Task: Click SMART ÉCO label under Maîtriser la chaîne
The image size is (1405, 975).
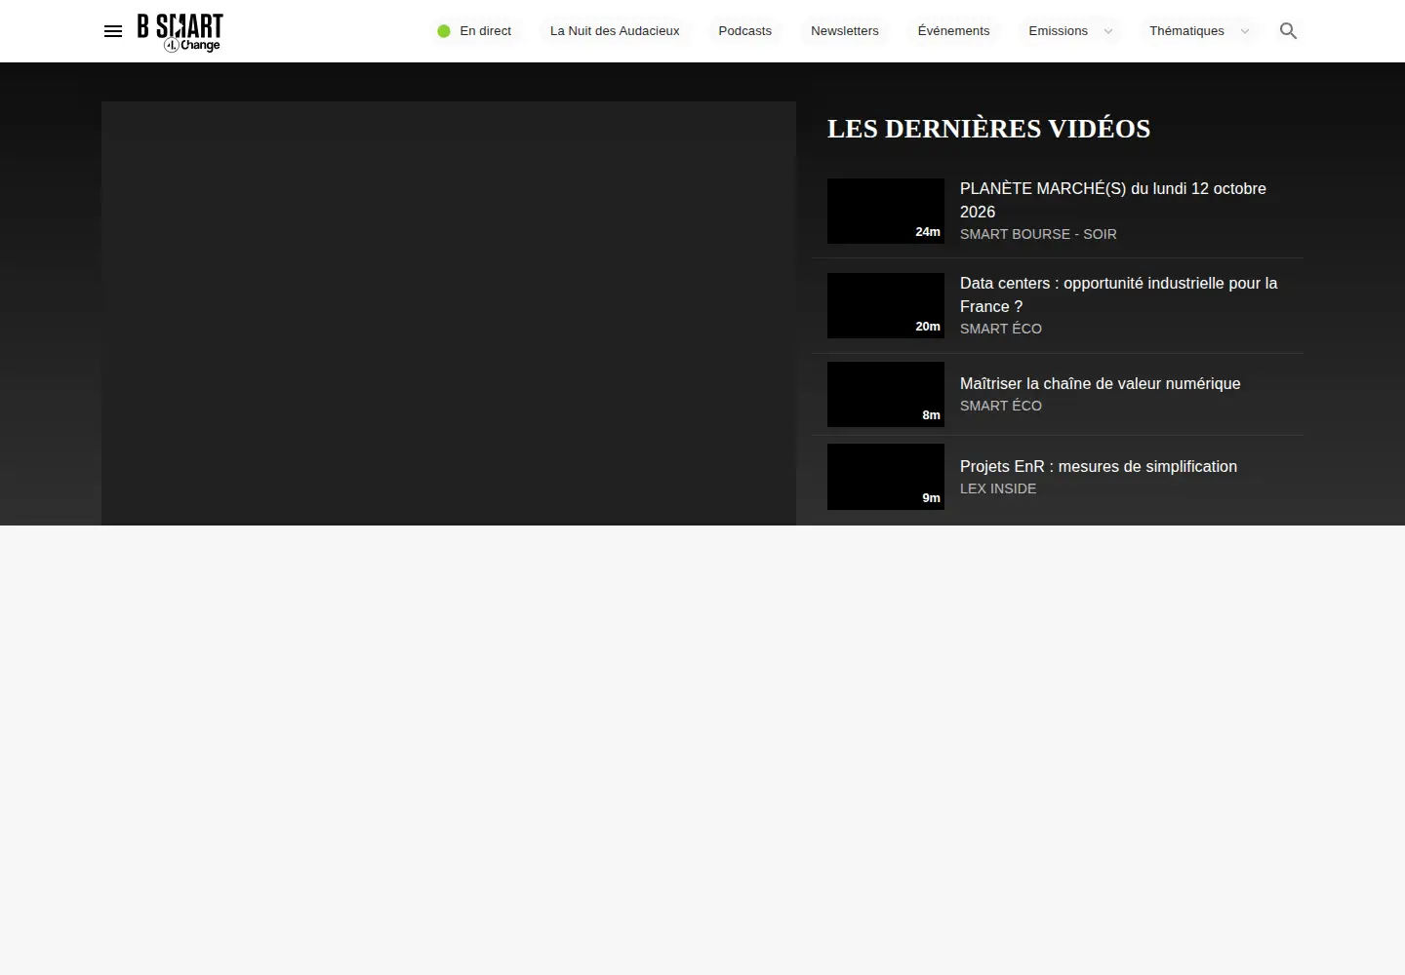Action: pyautogui.click(x=1001, y=406)
